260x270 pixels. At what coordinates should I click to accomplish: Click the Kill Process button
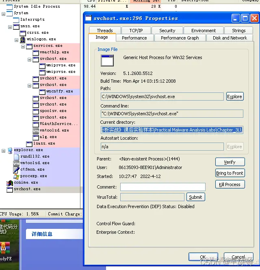click(x=230, y=184)
